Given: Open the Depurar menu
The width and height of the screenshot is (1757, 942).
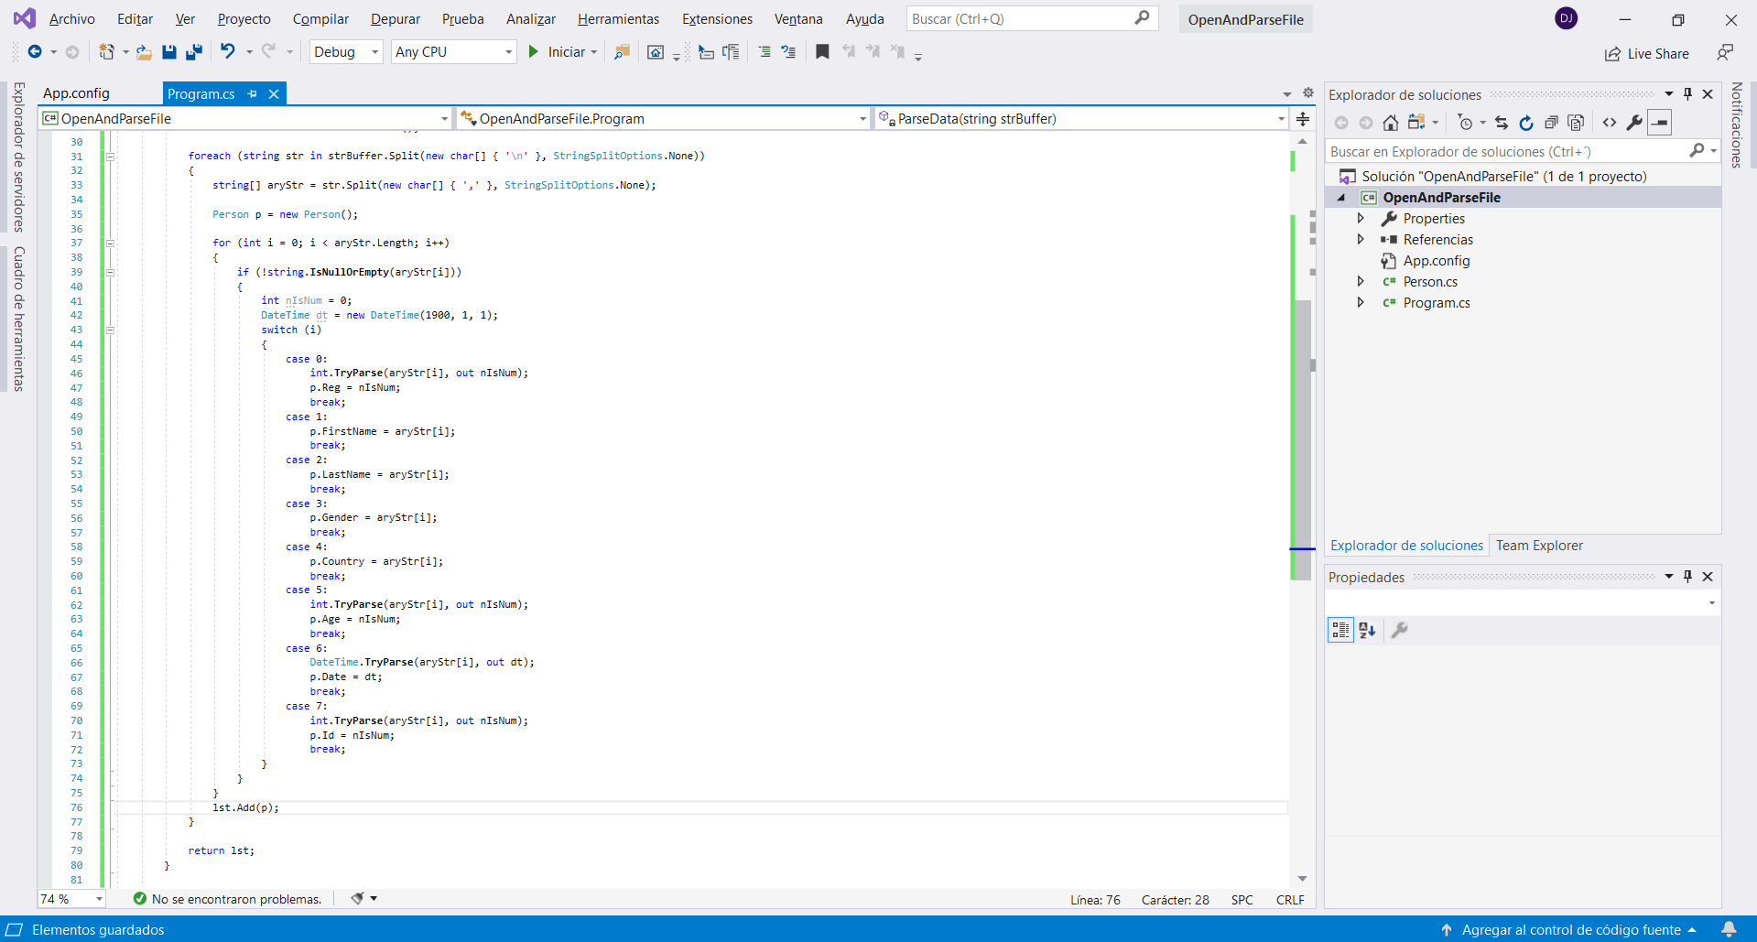Looking at the screenshot, I should coord(395,19).
